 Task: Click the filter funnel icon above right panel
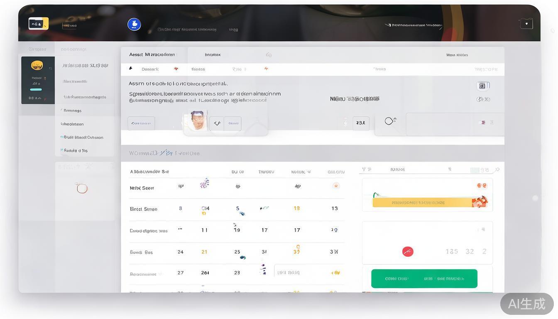tap(364, 169)
